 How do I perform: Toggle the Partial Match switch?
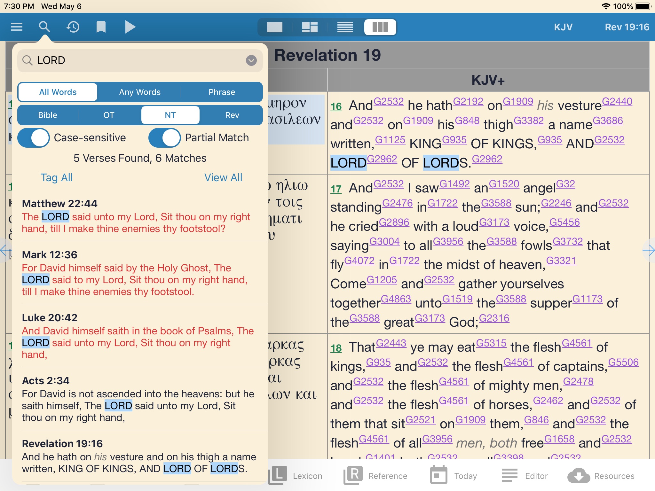tap(165, 138)
